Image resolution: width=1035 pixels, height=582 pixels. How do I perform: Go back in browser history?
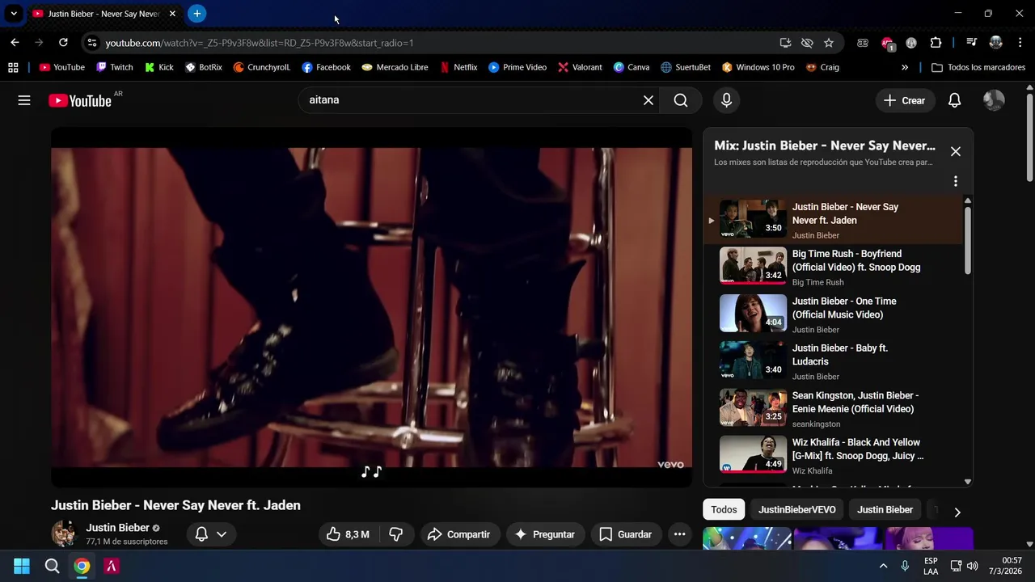pos(15,43)
